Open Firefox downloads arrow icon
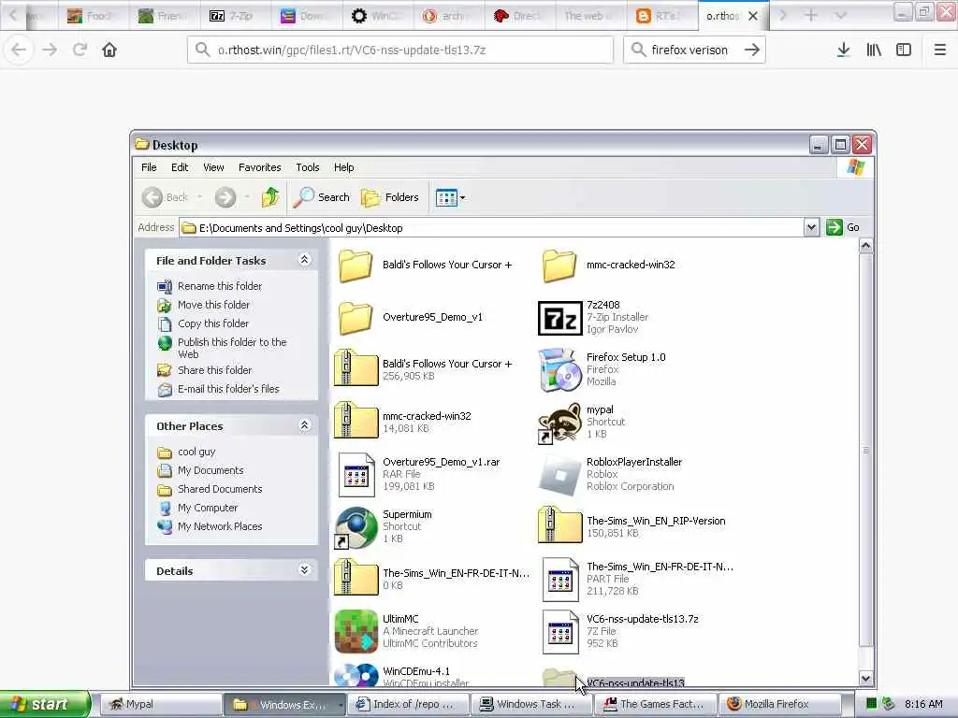The width and height of the screenshot is (958, 718). coord(843,50)
